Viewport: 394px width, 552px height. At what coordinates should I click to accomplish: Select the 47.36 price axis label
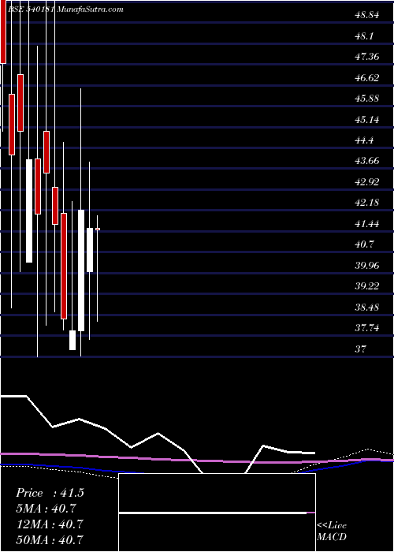(x=367, y=57)
